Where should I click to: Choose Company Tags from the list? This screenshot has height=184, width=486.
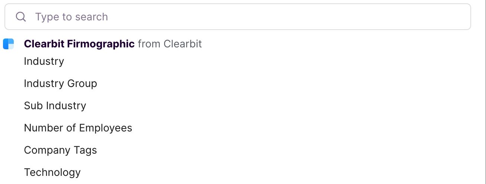[x=60, y=150]
